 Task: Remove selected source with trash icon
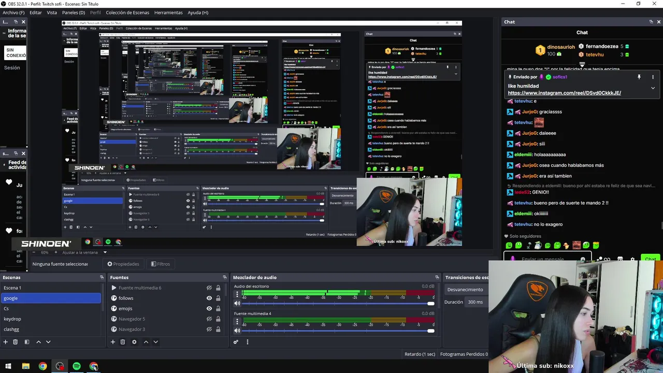click(x=123, y=342)
